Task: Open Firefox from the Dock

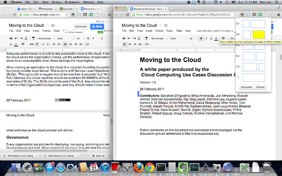Action: [x=138, y=167]
